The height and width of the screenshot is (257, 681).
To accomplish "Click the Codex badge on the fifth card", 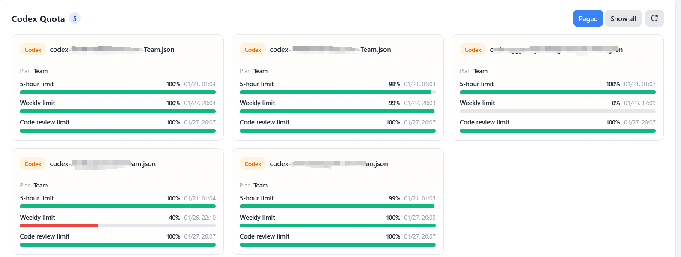I will (x=253, y=164).
